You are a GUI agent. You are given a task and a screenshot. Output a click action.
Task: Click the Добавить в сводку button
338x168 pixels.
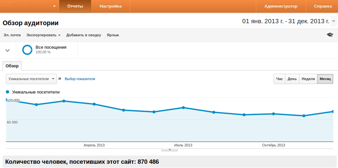pos(83,35)
